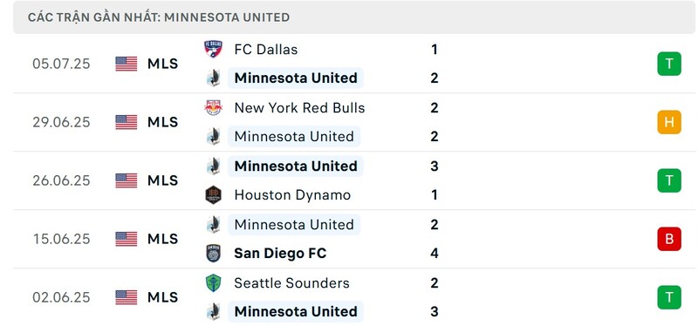Select Houston Dynamo team name
Viewport: 698px width, 326px height.
(292, 194)
